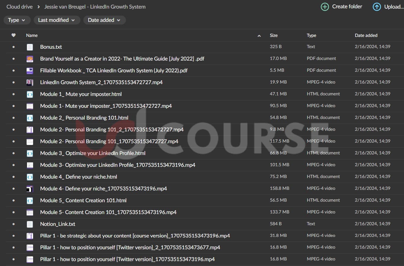The width and height of the screenshot is (404, 266).
Task: Open the Date added filter dropdown
Action: [x=104, y=20]
